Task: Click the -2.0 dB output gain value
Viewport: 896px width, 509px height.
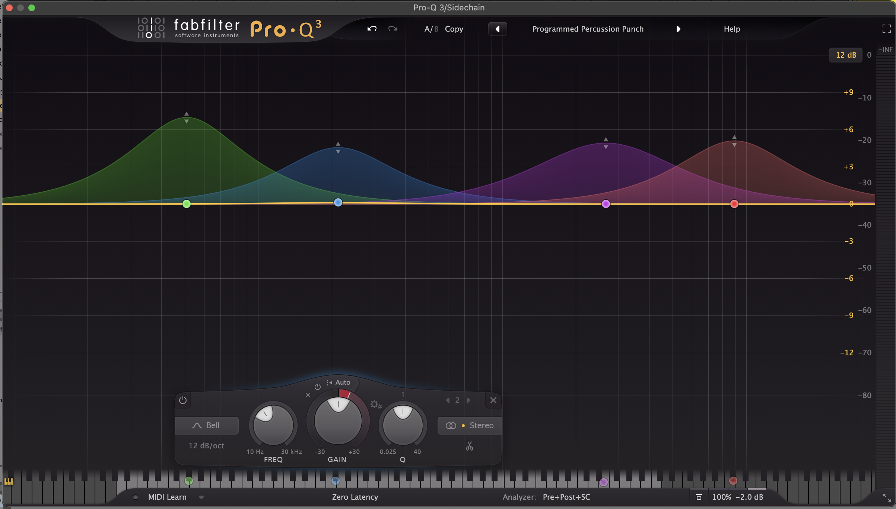Action: coord(750,497)
